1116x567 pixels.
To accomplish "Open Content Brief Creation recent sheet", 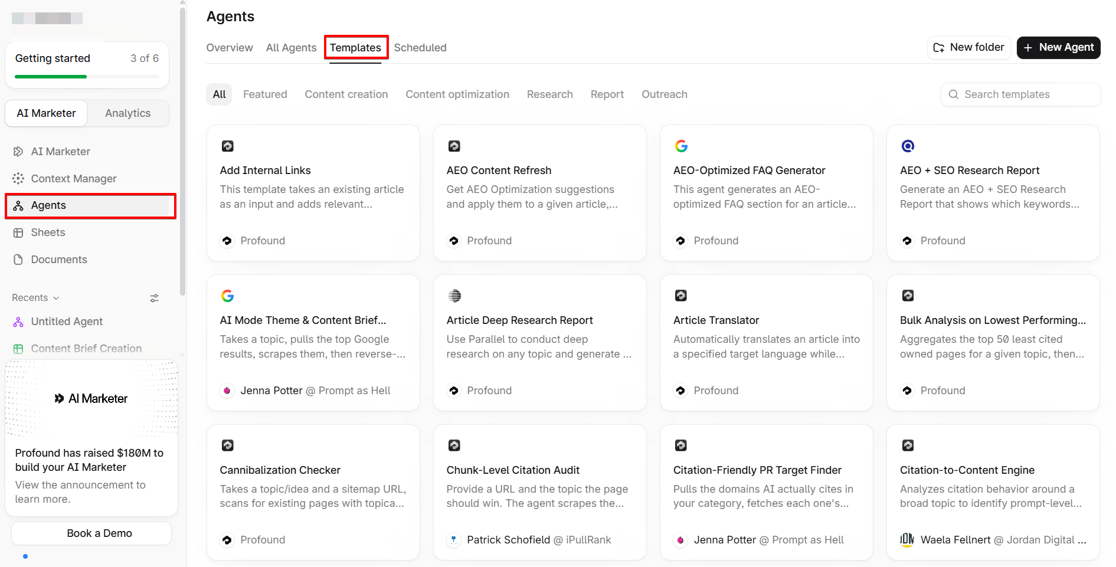I will [86, 349].
